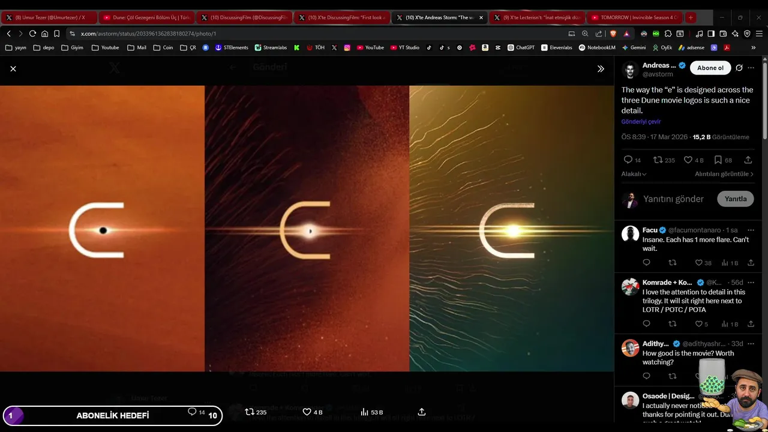Like the post with 4 B heart in side panel

[688, 160]
